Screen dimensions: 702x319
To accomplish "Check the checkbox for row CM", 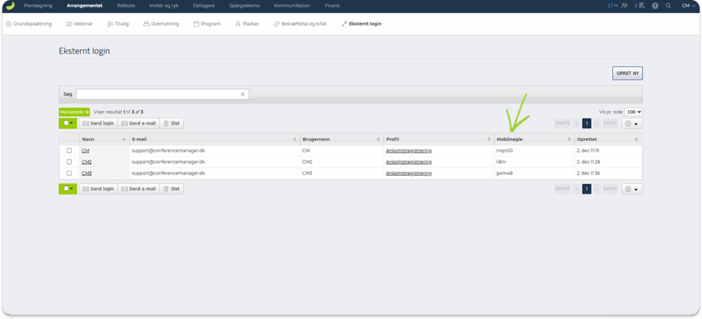I will pyautogui.click(x=69, y=151).
